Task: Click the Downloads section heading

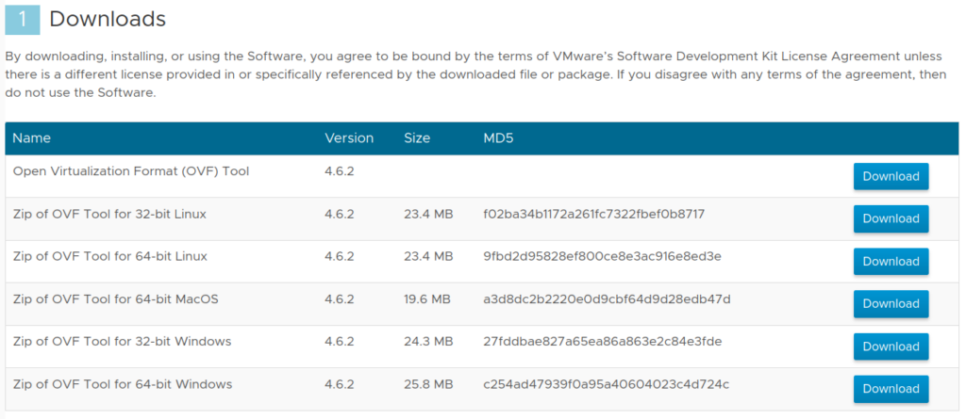Action: click(108, 19)
